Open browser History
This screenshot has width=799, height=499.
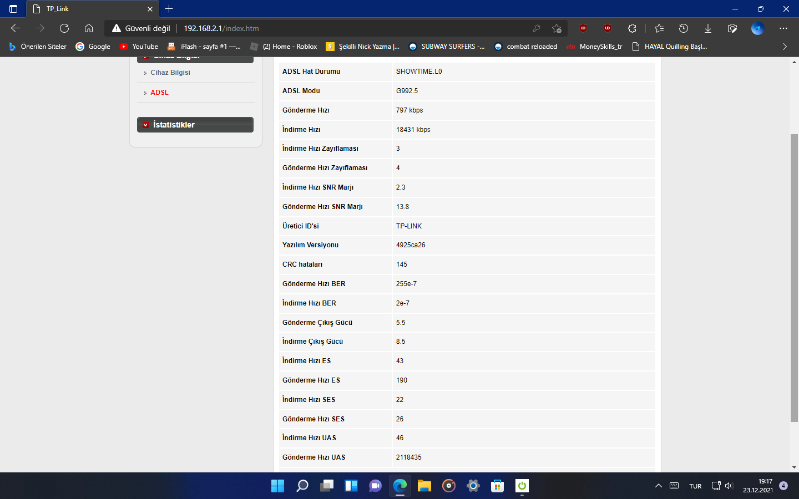tap(684, 28)
